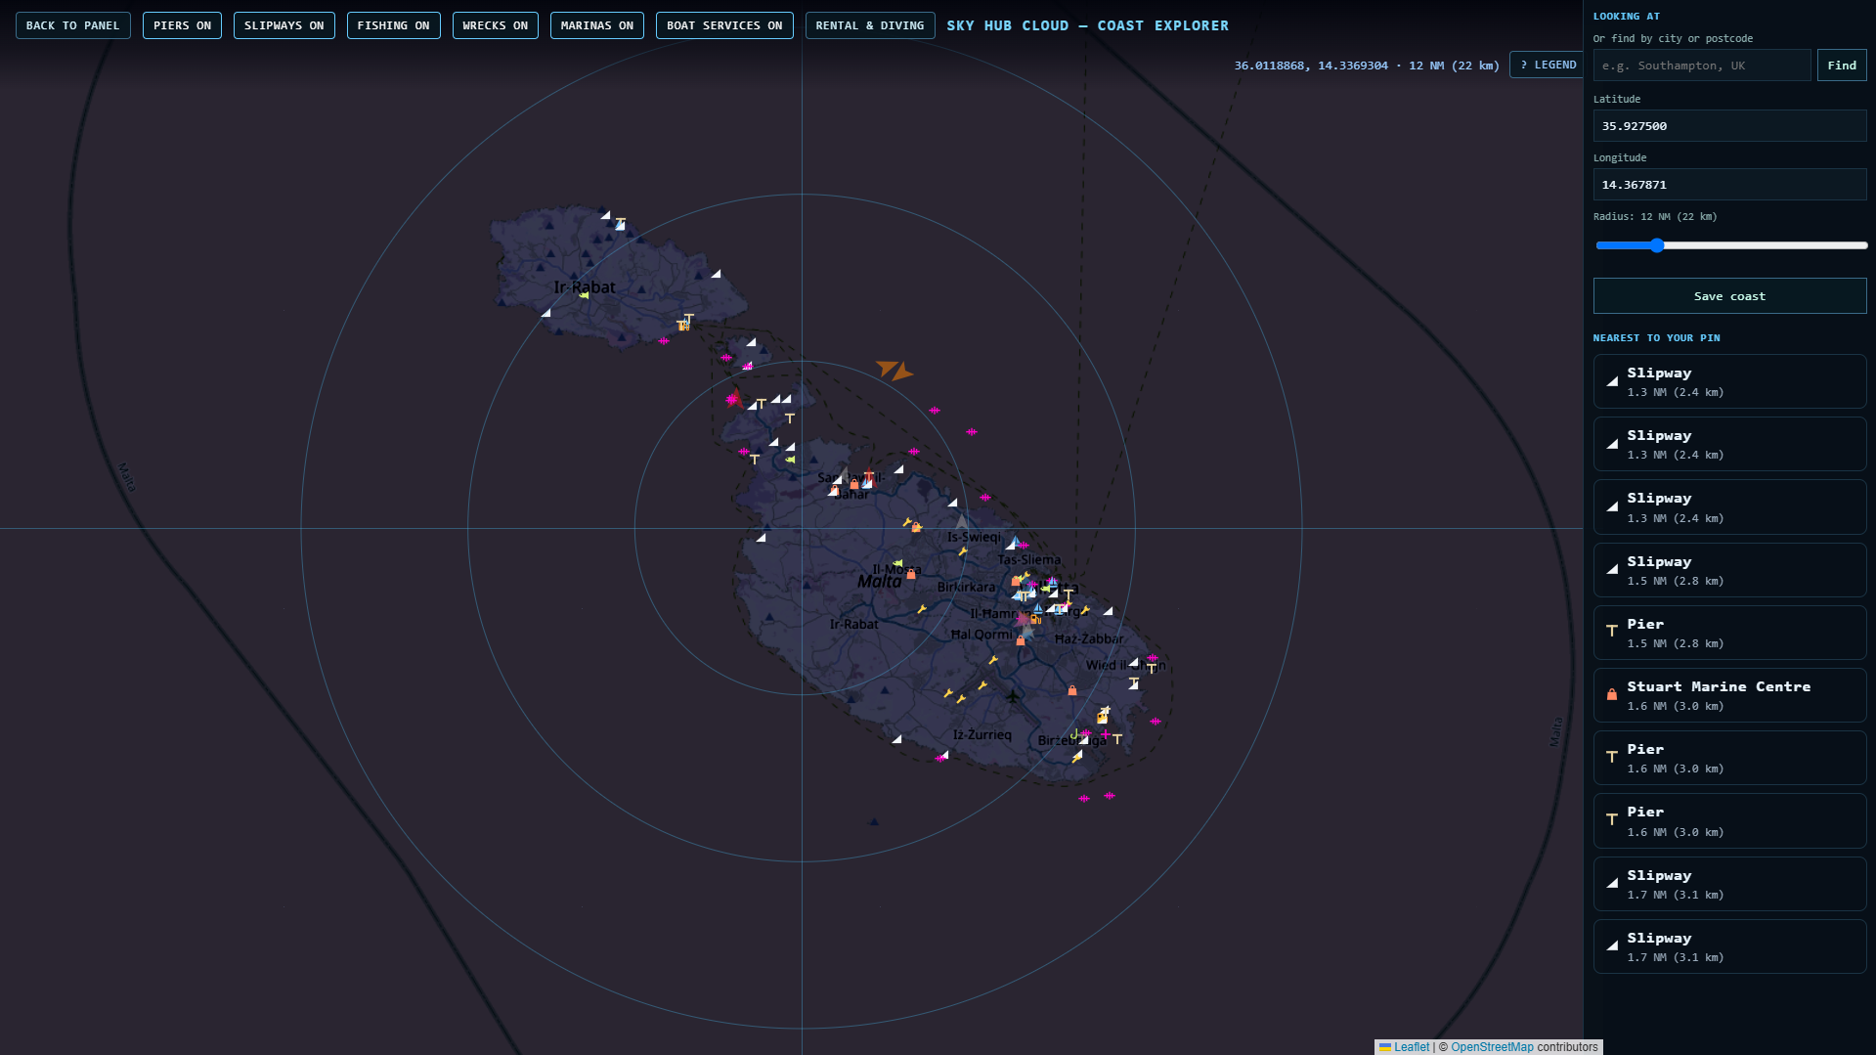Click the fish icon left of Il-Mosta
The width and height of the screenshot is (1876, 1055).
tap(897, 563)
